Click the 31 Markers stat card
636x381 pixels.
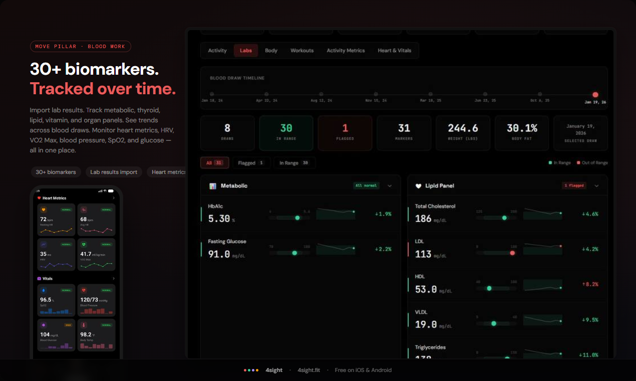[404, 133]
